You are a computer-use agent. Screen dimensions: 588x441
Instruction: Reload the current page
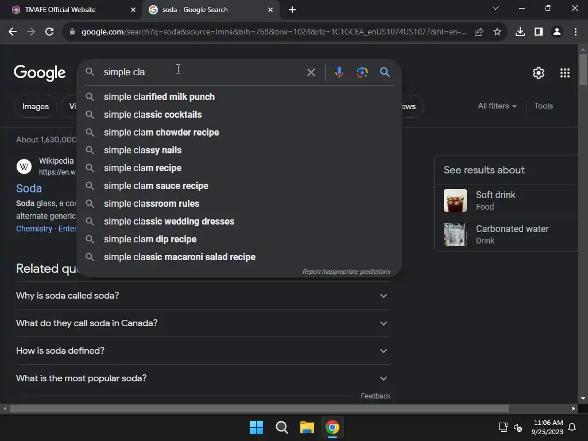(x=49, y=32)
